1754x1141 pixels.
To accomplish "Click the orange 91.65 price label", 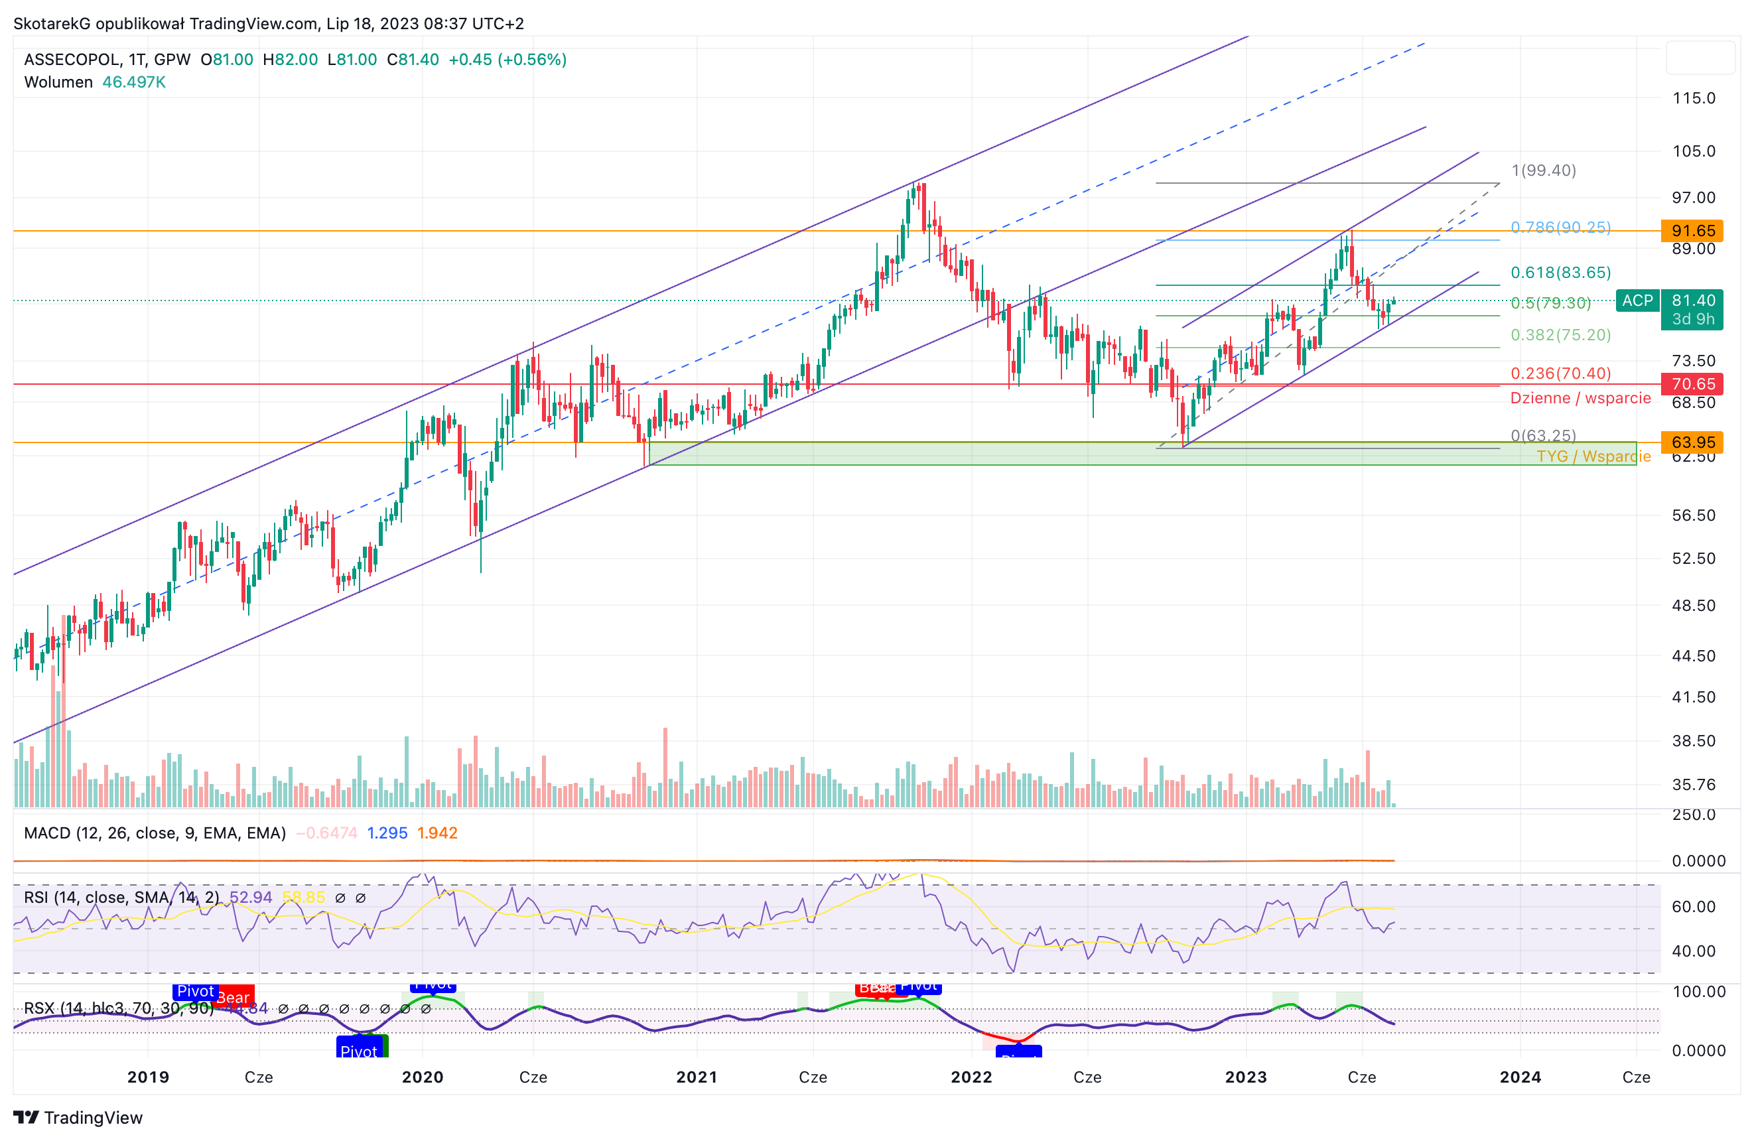I will (1692, 231).
